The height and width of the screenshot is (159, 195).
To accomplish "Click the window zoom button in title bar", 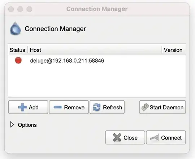I will click(x=29, y=9).
